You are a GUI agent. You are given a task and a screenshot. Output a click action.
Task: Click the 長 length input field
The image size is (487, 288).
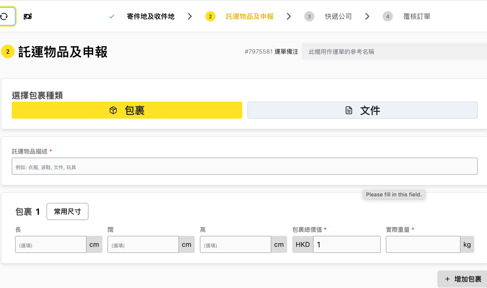pos(51,245)
